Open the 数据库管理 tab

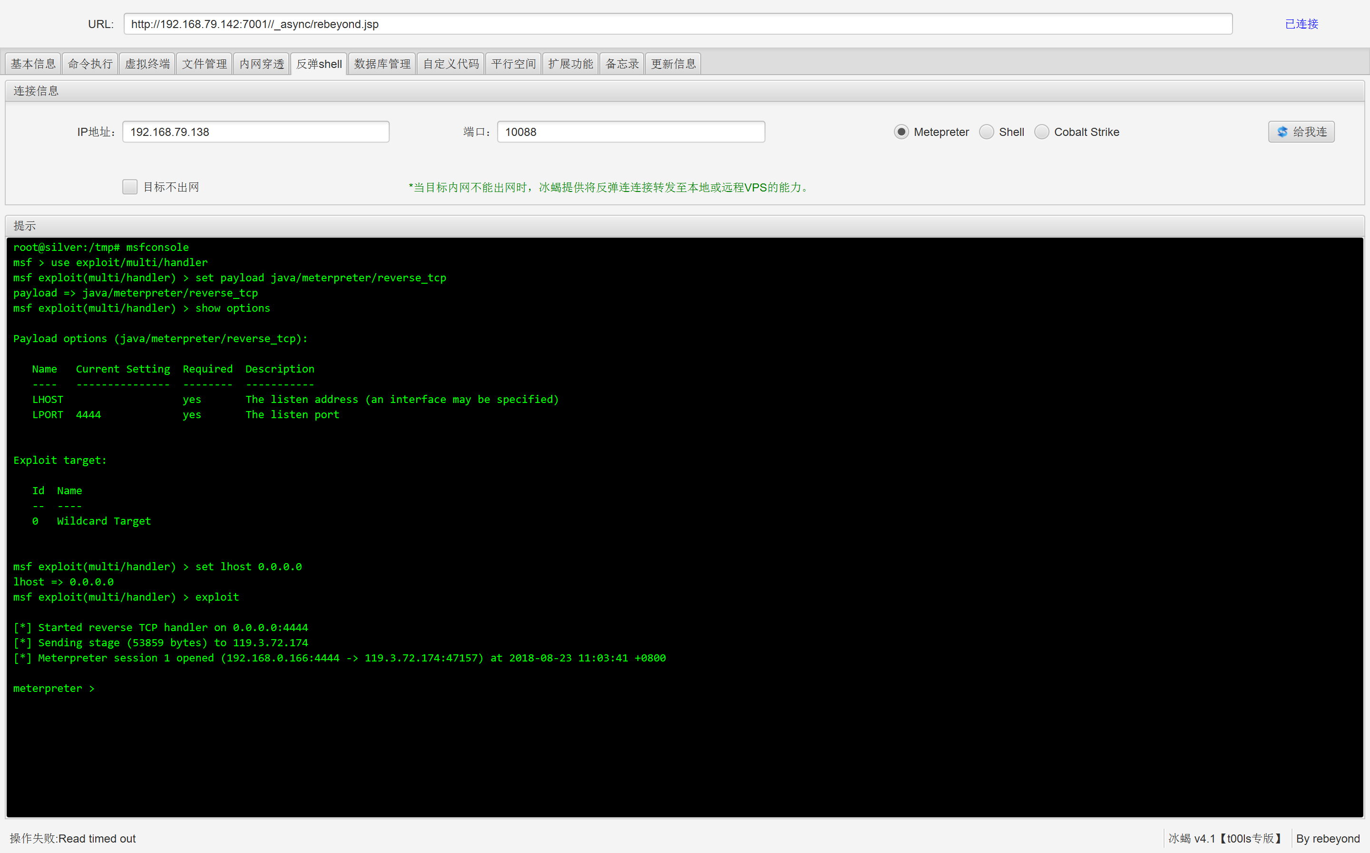[382, 64]
